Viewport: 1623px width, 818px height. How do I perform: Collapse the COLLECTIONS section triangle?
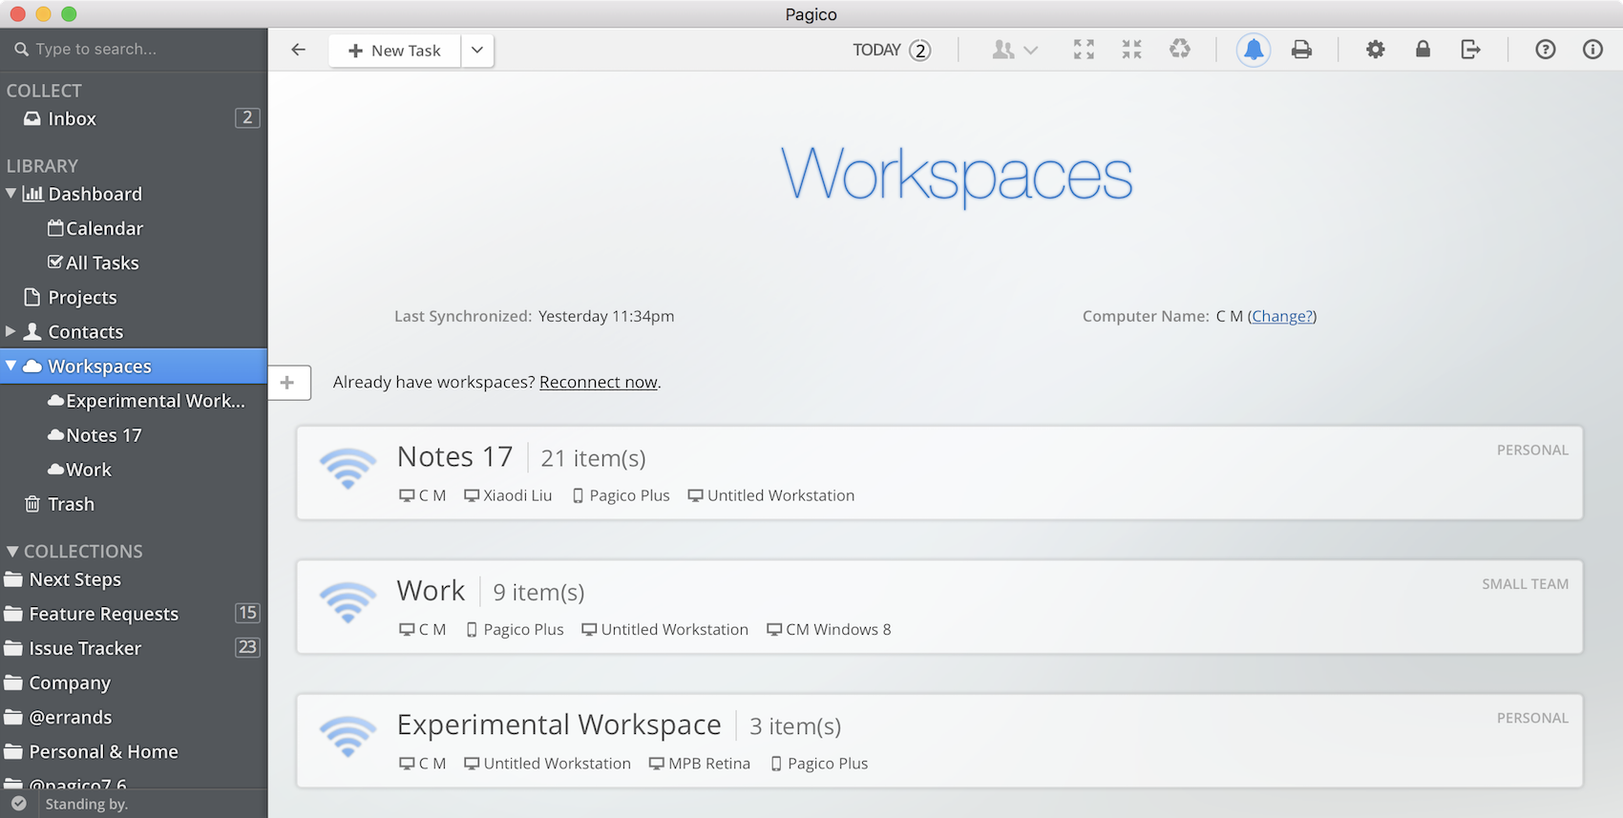tap(12, 551)
